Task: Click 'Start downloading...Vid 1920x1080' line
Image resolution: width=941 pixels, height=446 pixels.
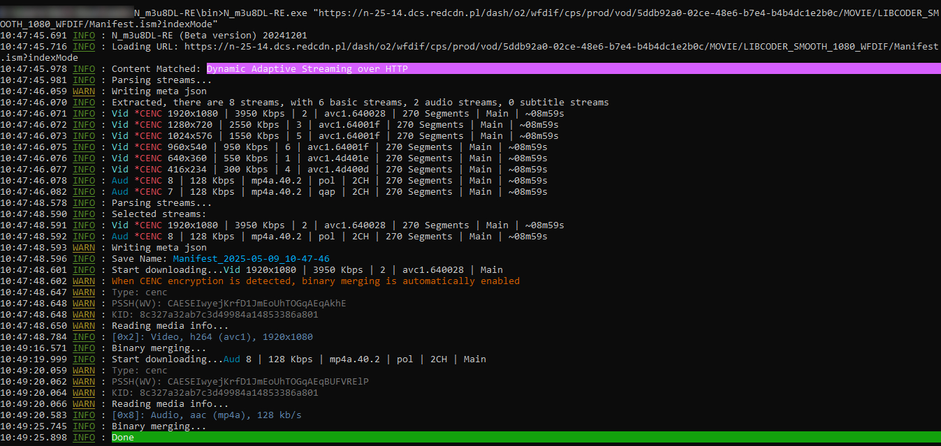Action: [307, 270]
